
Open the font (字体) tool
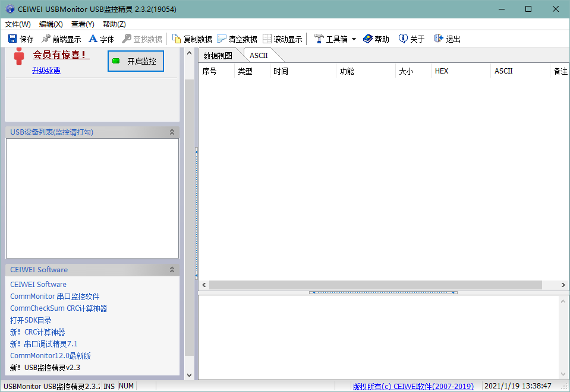point(93,39)
